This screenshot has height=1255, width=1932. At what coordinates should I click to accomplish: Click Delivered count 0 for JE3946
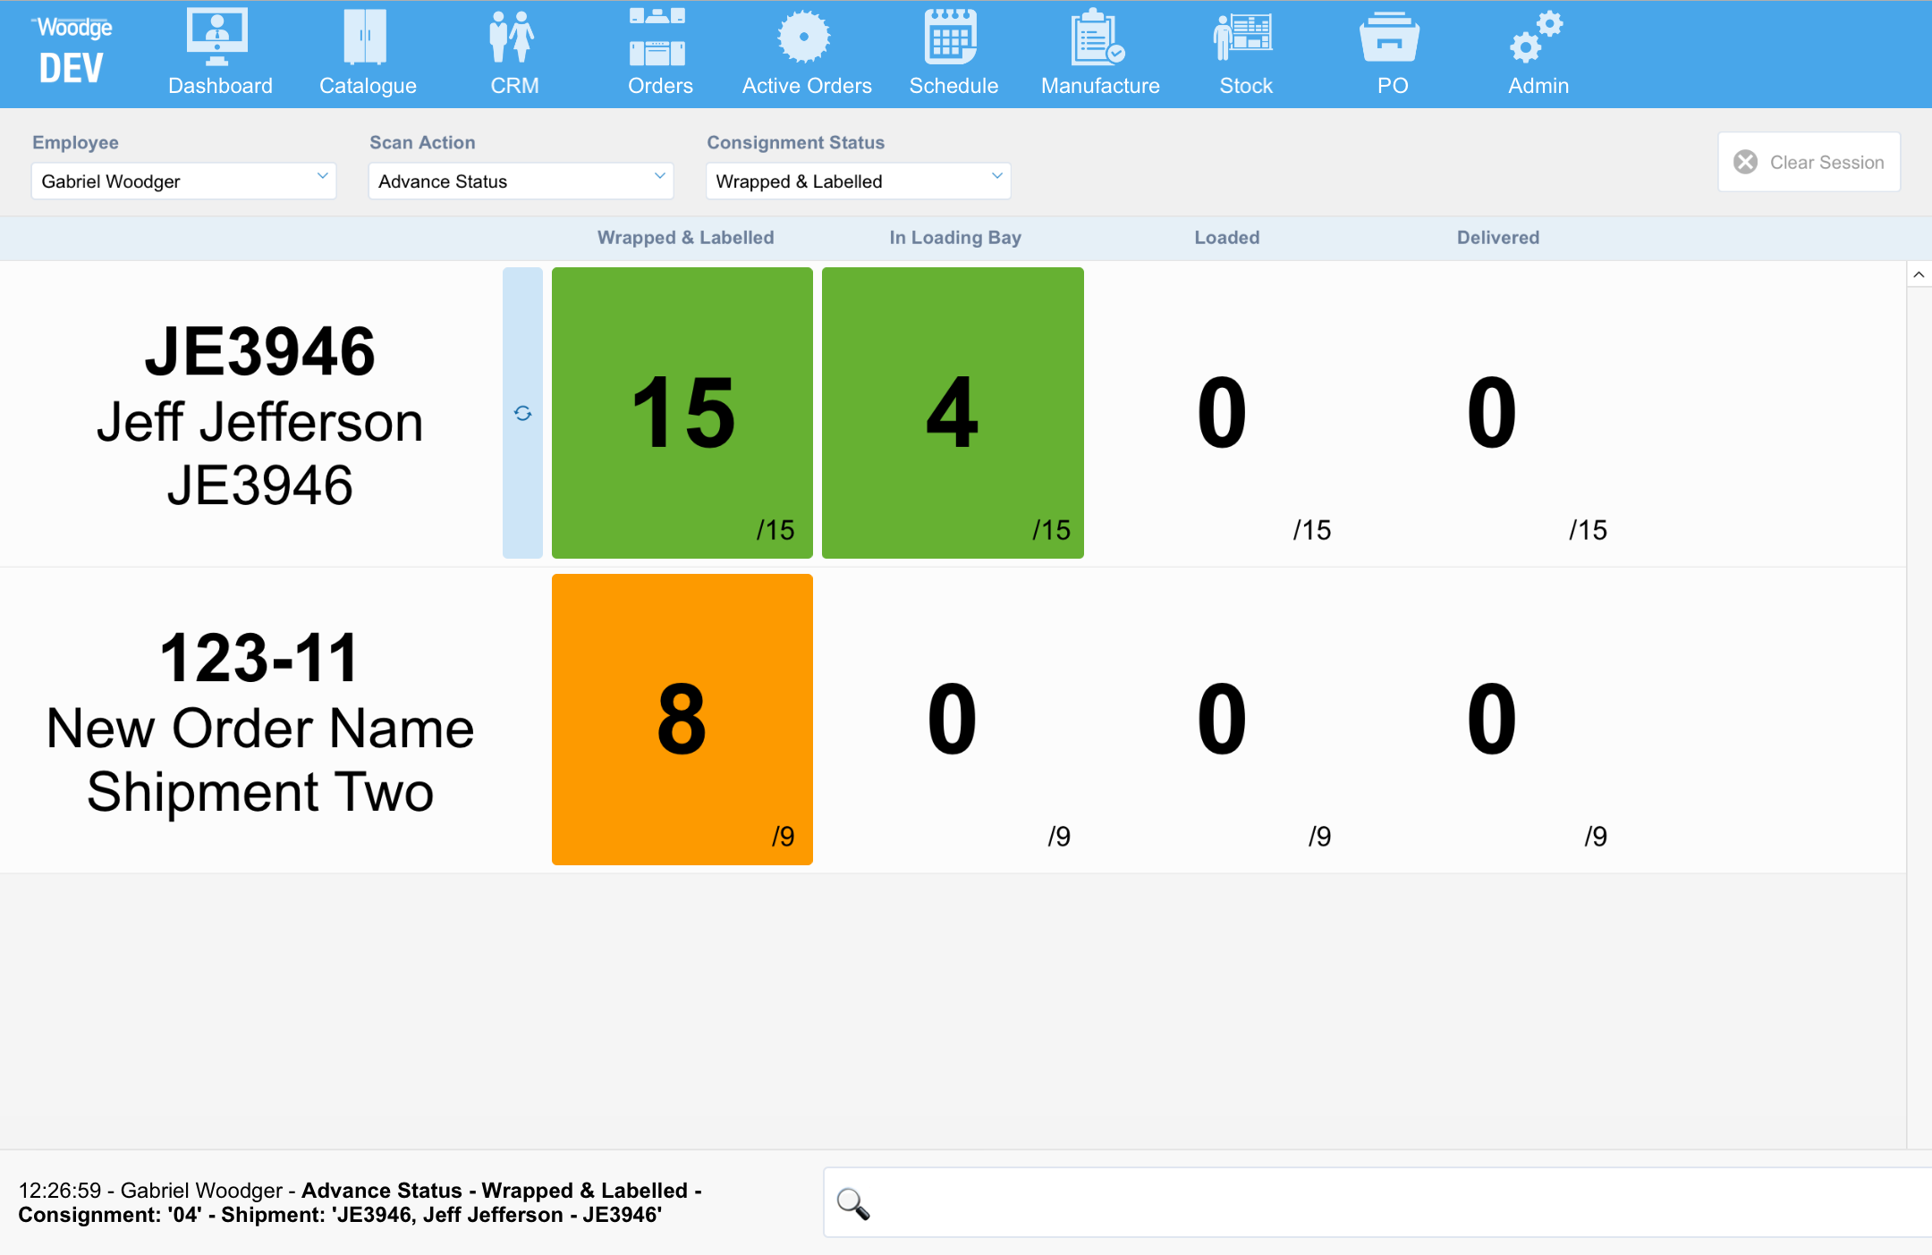point(1492,413)
